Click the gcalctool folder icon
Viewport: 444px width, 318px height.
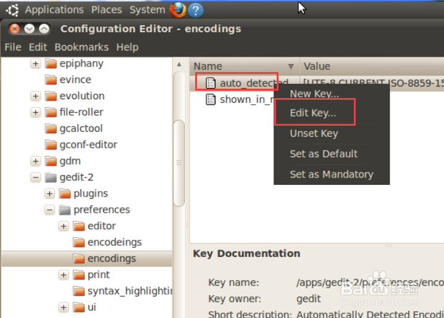[51, 129]
